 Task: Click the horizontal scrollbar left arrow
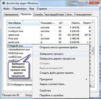pyautogui.click(x=9, y=79)
